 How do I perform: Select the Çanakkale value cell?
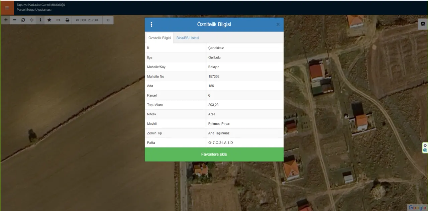point(245,48)
